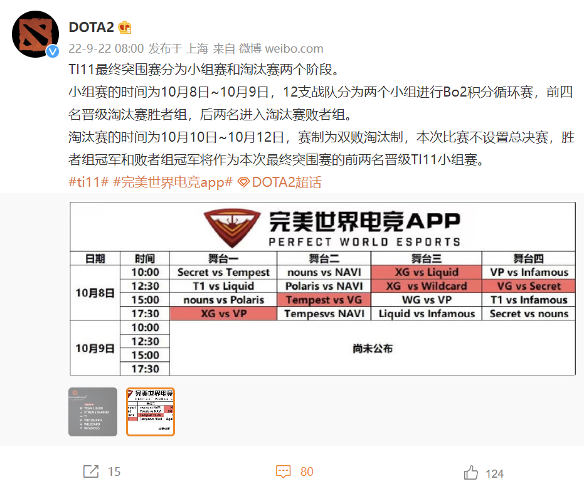Click the repost count 15
This screenshot has width=584, height=484.
pos(114,471)
